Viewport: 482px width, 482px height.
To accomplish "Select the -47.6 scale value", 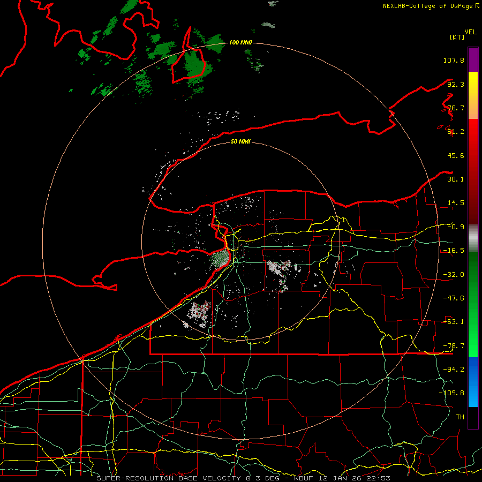I will point(454,298).
